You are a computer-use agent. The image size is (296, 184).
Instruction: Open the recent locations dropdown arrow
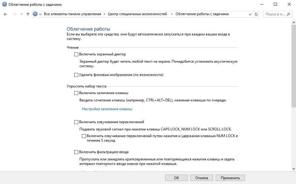[21, 14]
